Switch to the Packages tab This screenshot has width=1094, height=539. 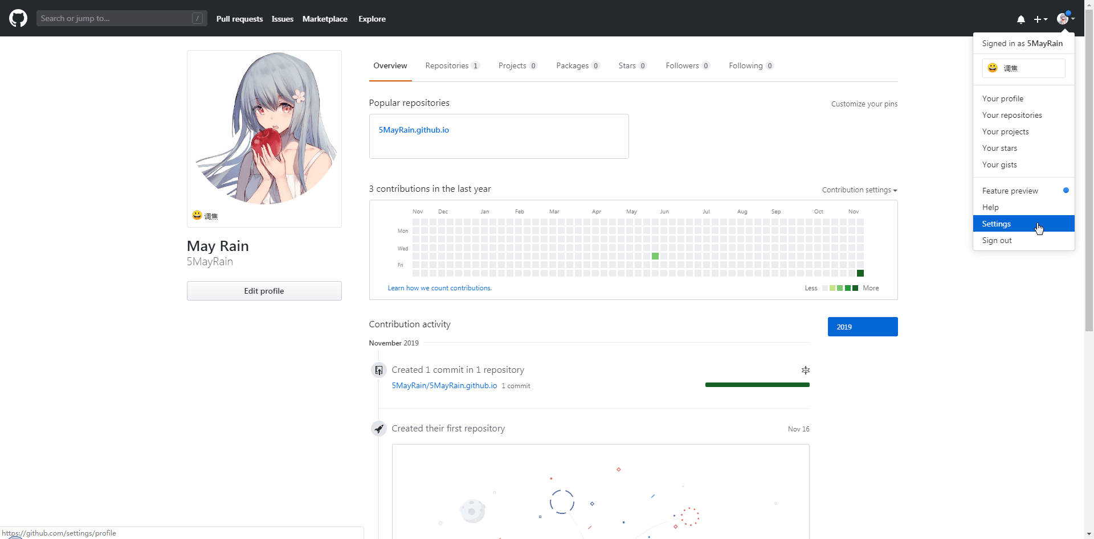[x=578, y=66]
